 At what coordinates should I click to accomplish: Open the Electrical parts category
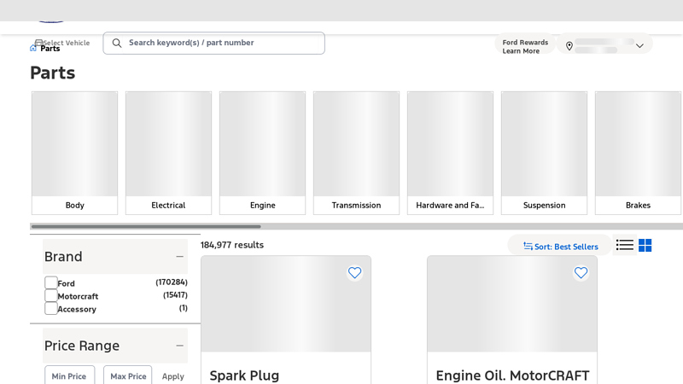168,153
